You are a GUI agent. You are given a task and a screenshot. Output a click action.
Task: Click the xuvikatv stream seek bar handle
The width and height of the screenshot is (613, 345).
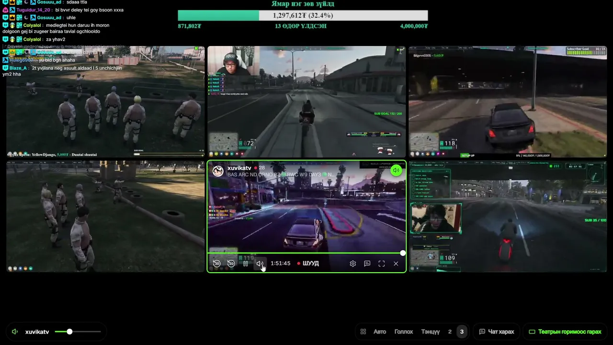tap(403, 253)
